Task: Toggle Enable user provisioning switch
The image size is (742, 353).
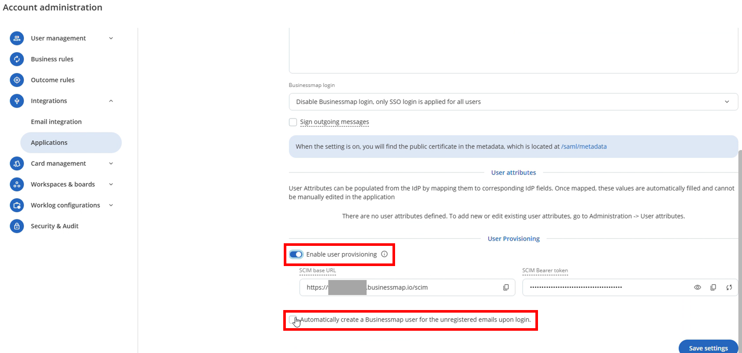Action: click(x=296, y=254)
